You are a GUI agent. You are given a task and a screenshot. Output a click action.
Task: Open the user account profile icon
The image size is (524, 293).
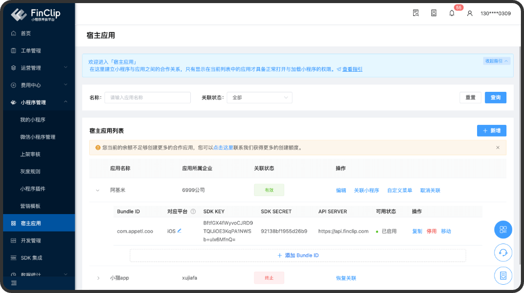point(469,13)
